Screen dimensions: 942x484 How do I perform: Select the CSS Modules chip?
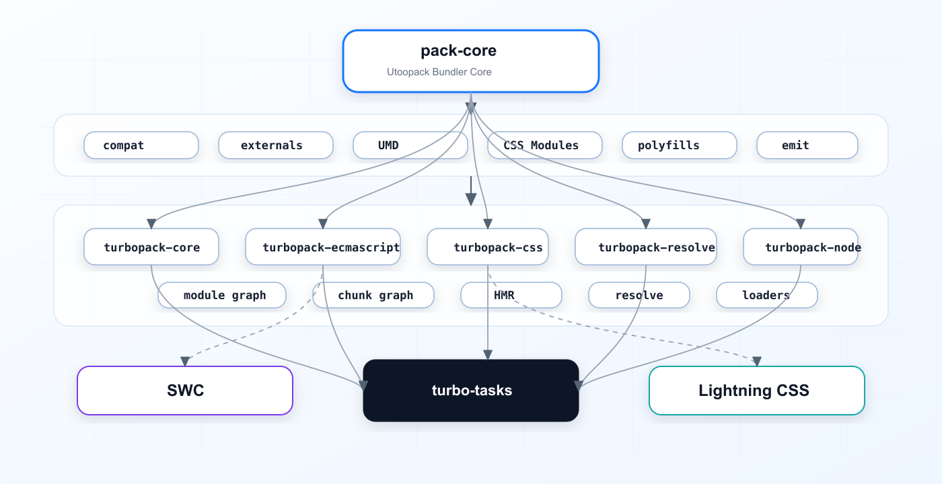(545, 145)
